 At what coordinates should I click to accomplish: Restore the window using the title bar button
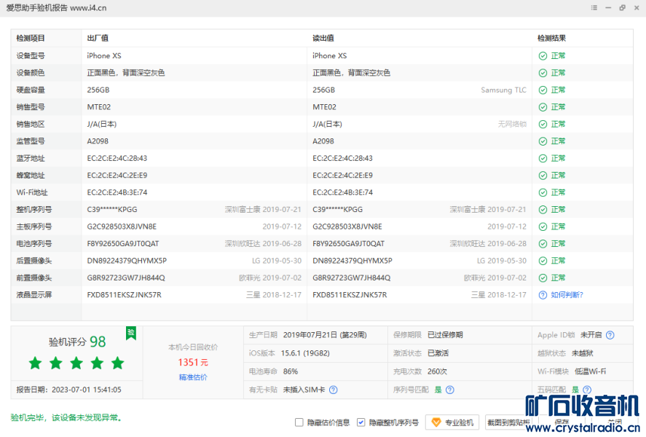622,8
